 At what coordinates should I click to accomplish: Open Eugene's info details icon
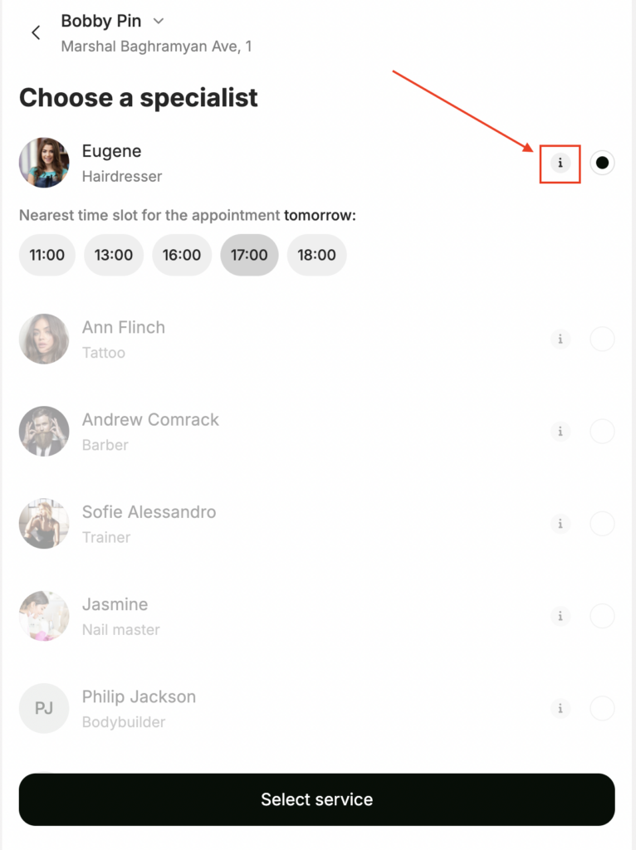(x=560, y=163)
